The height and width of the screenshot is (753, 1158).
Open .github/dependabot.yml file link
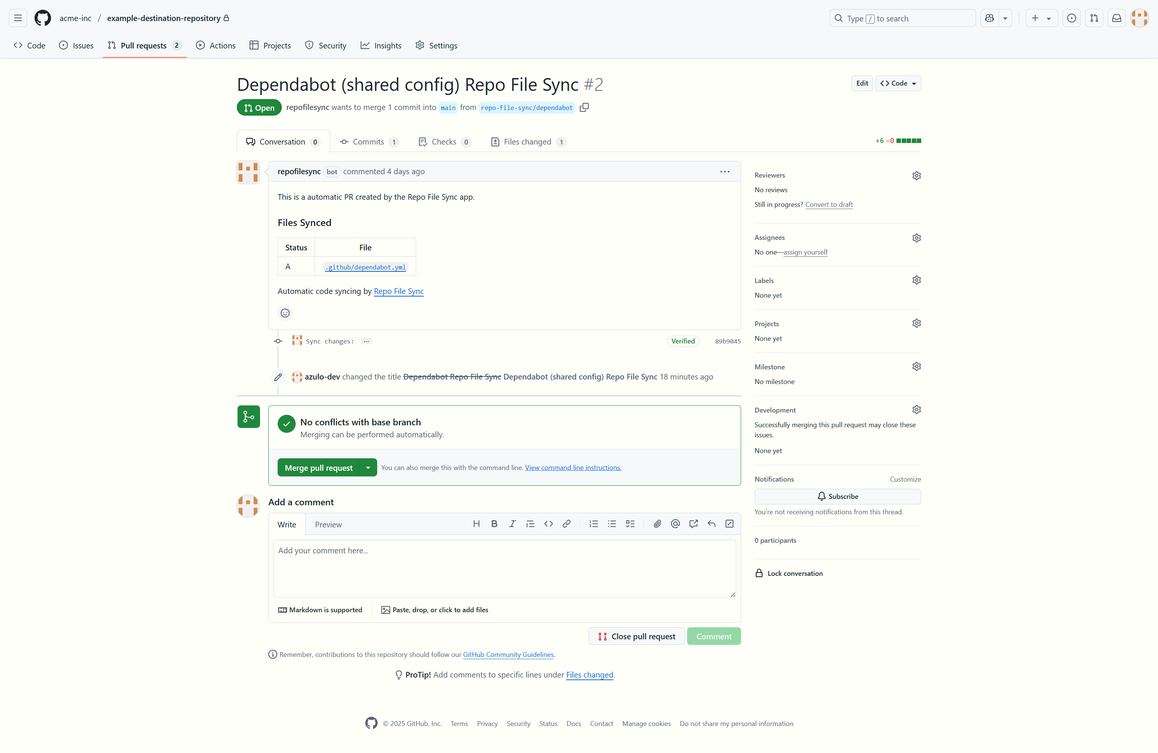click(x=365, y=267)
